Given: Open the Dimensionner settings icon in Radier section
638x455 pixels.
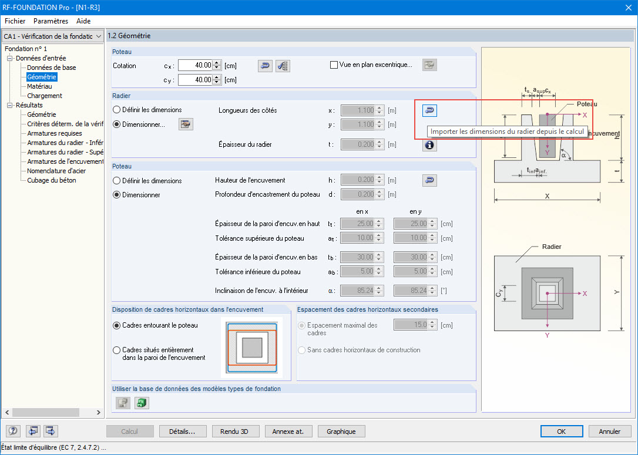Looking at the screenshot, I should pos(186,124).
